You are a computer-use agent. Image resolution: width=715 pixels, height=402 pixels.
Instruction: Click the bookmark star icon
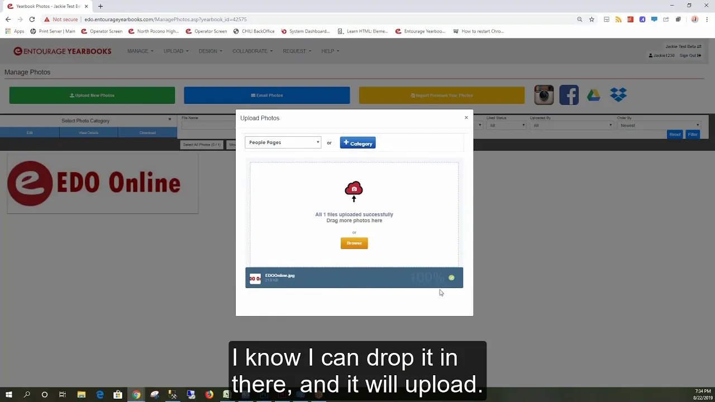[592, 19]
